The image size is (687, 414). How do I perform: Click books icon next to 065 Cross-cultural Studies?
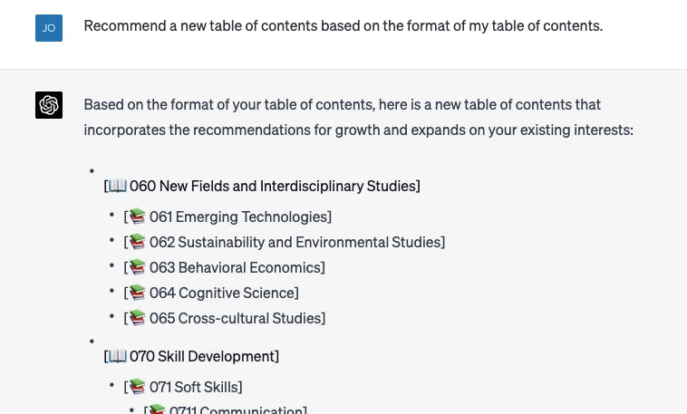click(x=138, y=318)
